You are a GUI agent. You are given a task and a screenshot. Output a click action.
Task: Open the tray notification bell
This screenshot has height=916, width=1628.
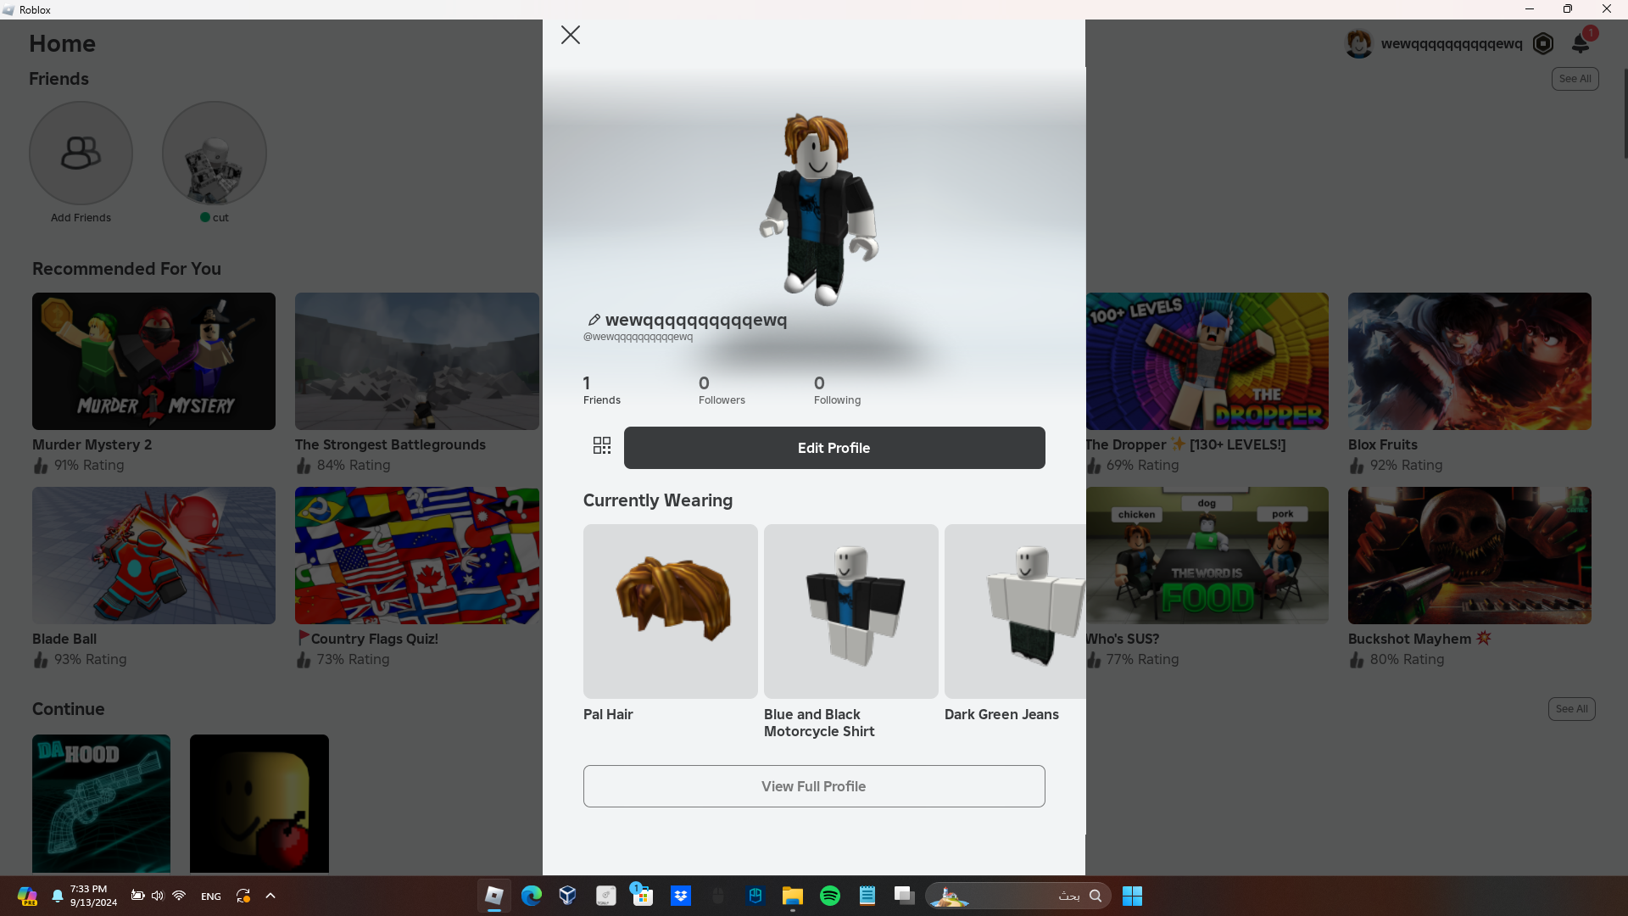coord(58,896)
